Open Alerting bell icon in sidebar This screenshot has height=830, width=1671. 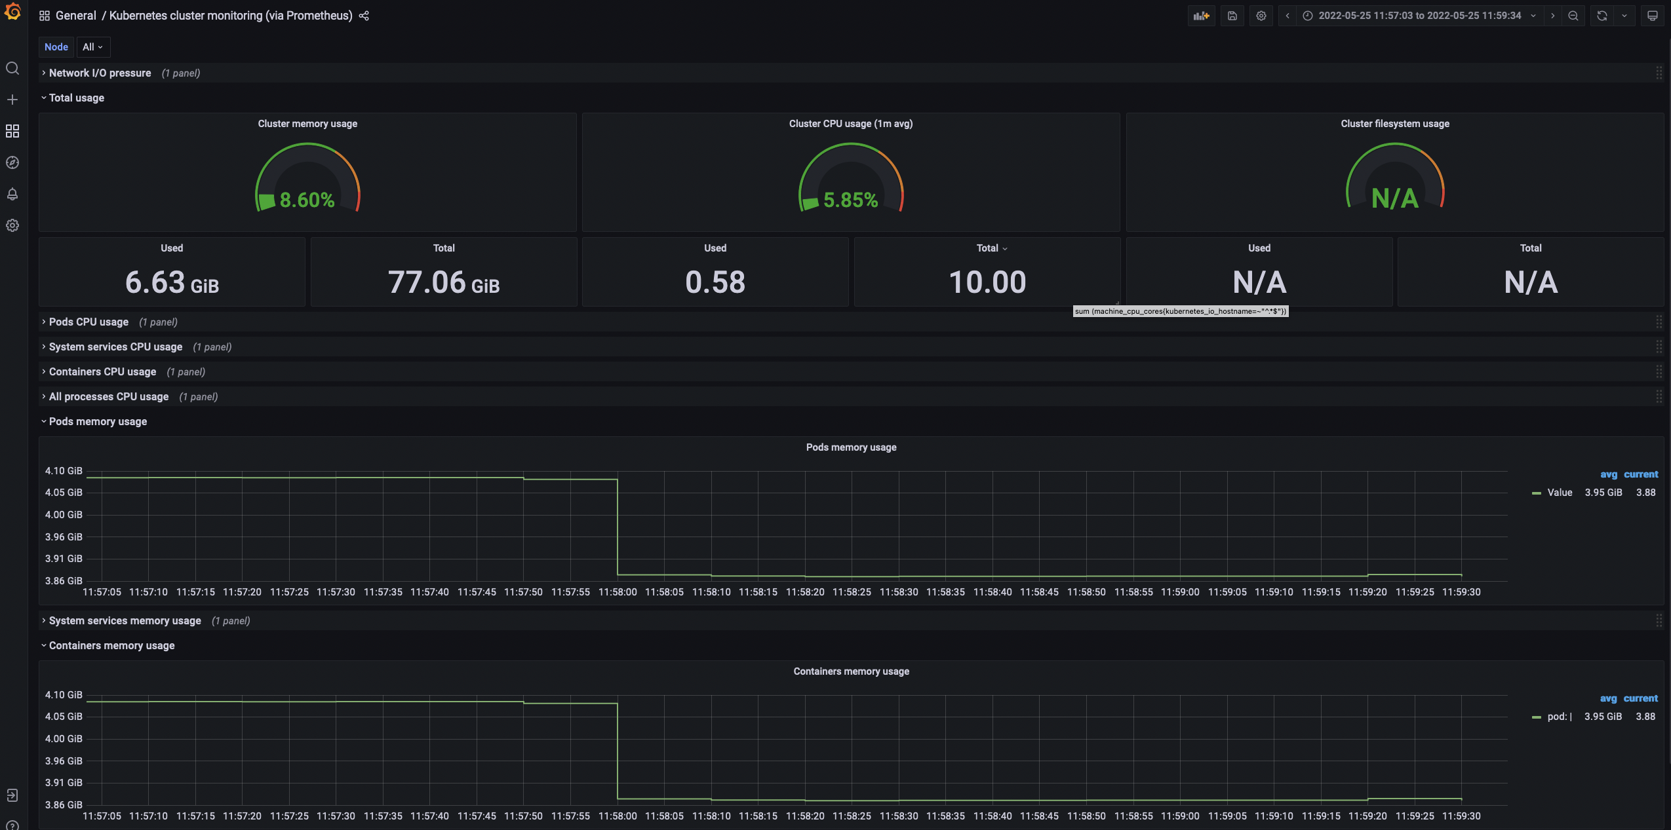(x=12, y=194)
